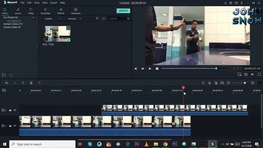This screenshot has width=263, height=148.
Task: Toggle full screen preview
Action: [x=259, y=74]
